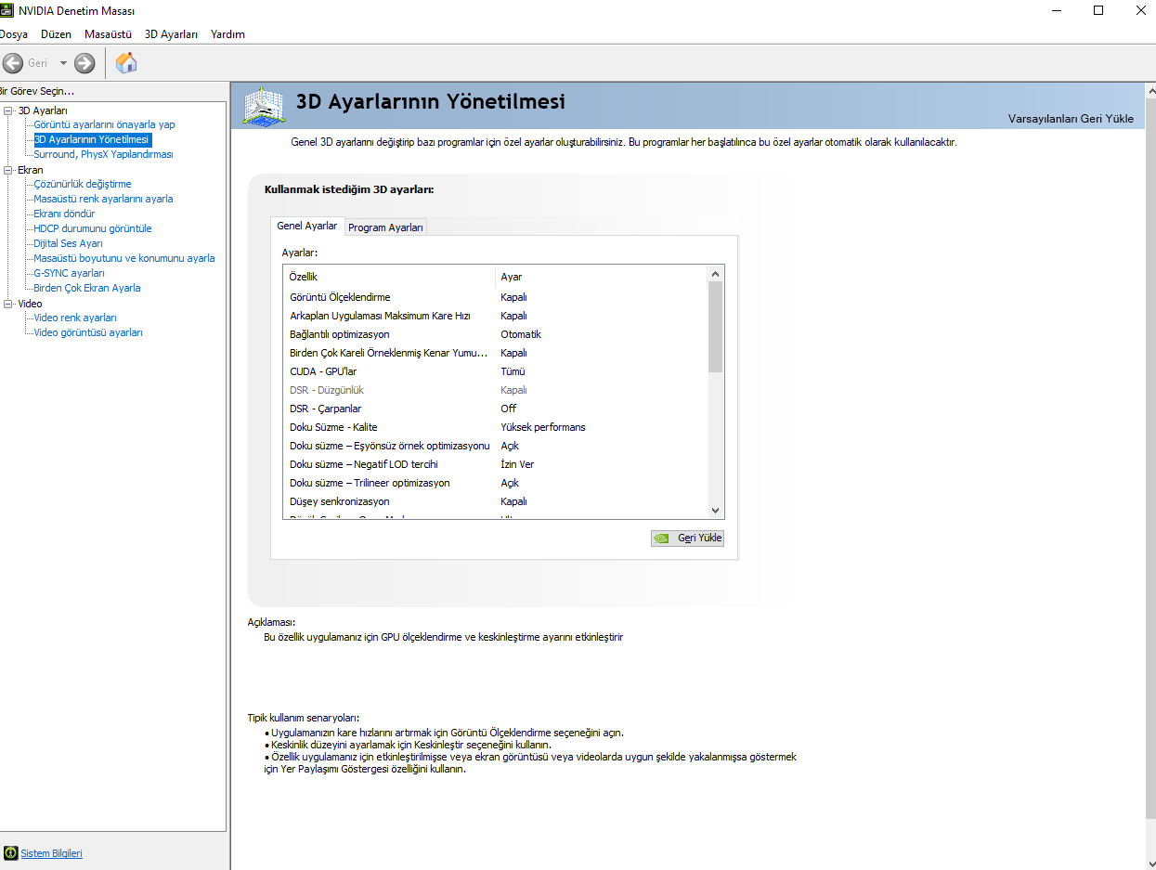This screenshot has width=1156, height=870.
Task: Select the Düşey senkronizasyon row
Action: click(x=495, y=501)
